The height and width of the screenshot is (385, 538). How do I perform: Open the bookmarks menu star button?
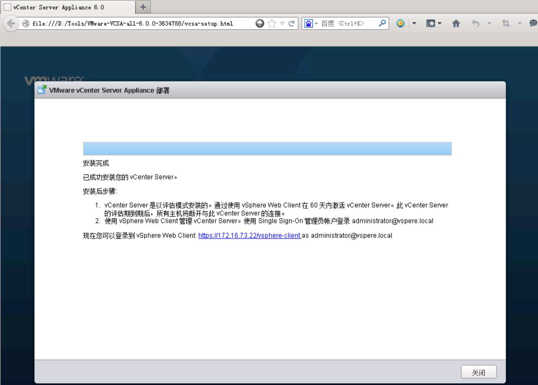click(431, 23)
